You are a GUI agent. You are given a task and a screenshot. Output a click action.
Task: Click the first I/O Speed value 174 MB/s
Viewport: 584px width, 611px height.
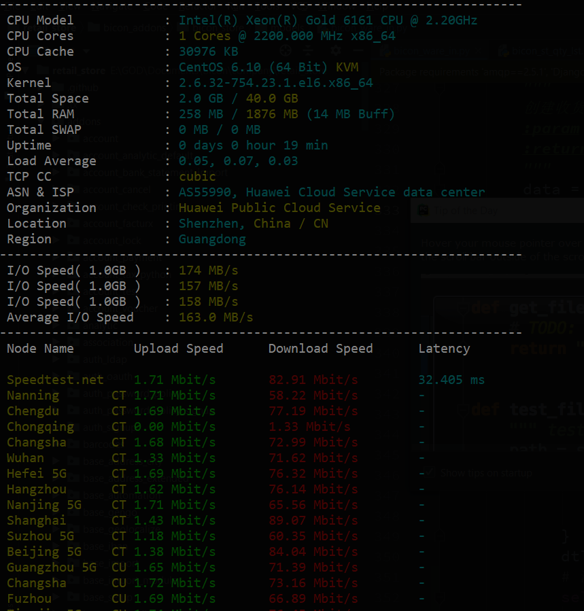pos(208,270)
